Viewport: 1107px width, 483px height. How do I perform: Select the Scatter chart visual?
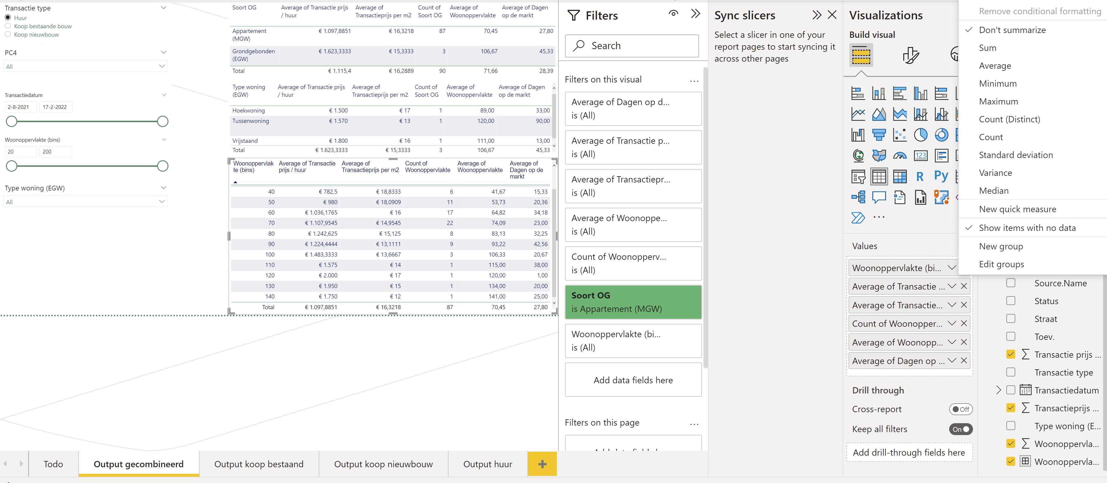[899, 135]
